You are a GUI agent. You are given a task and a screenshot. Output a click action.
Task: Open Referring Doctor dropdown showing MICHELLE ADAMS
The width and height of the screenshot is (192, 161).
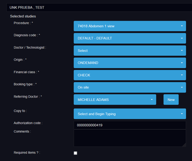115,99
